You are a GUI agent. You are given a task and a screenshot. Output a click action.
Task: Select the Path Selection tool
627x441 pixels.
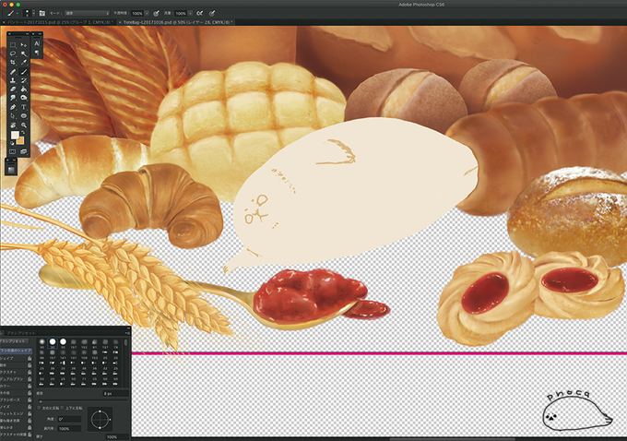point(13,116)
